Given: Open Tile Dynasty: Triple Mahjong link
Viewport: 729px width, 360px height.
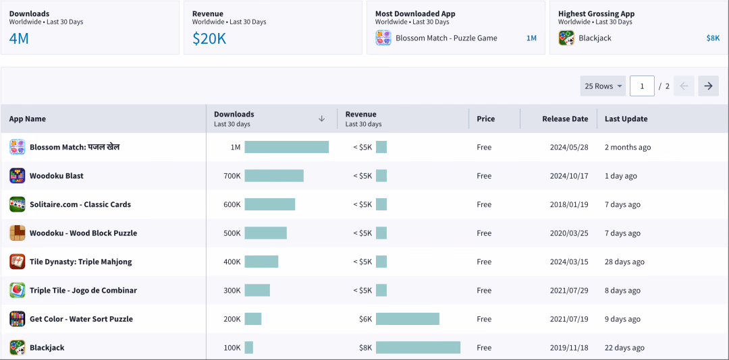Looking at the screenshot, I should coord(80,262).
